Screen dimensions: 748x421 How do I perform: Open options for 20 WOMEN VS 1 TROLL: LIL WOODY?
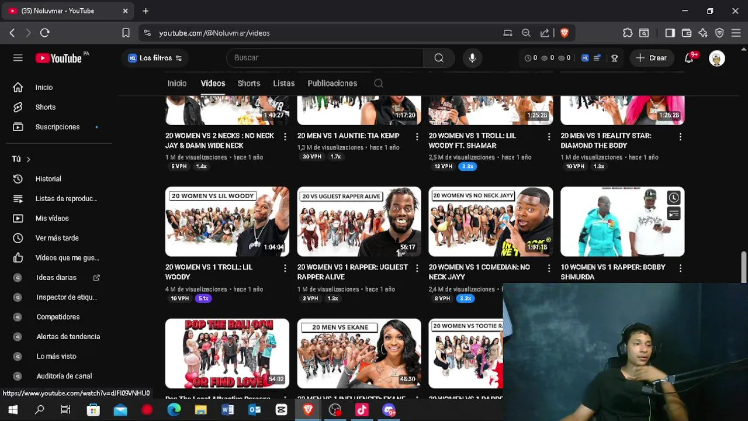coord(285,268)
